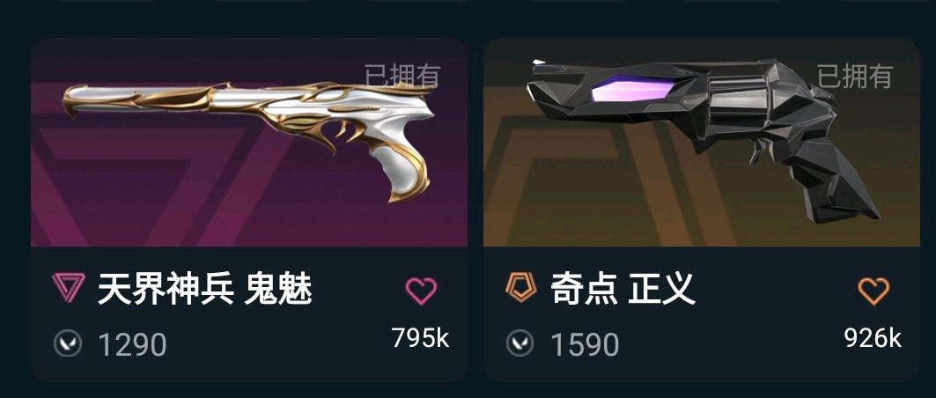This screenshot has width=936, height=398.
Task: Favorite the 天界神兵 鬼魅 skin with pink heart
Action: coord(421,291)
